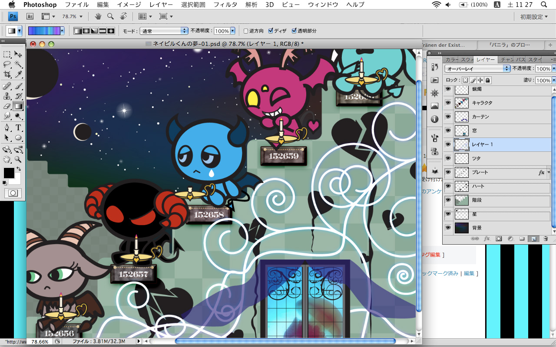Screen dimensions: 556x347
Task: Select the History Brush tool
Action: coord(18,96)
